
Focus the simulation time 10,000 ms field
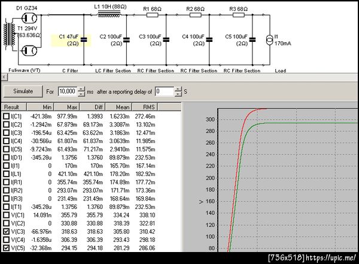(68, 92)
